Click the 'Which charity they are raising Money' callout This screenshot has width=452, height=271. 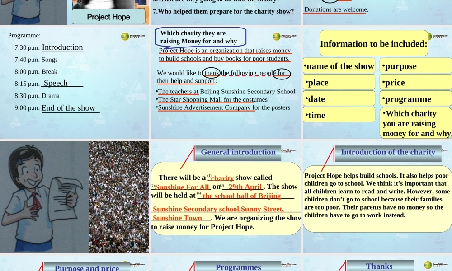(201, 37)
